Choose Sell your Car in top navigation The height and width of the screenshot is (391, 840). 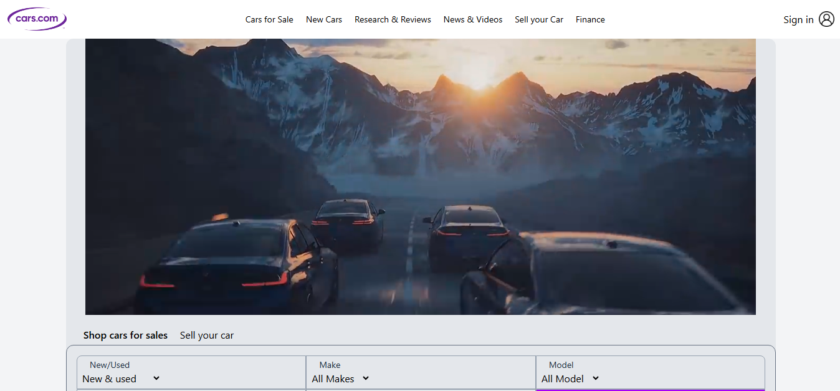(x=538, y=19)
